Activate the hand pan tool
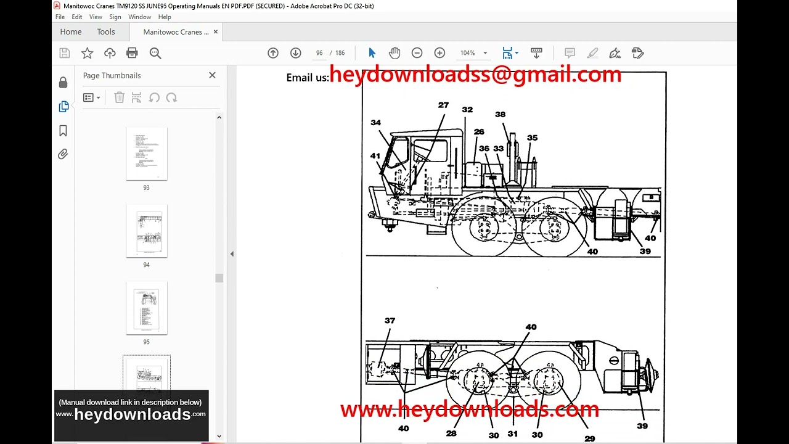 [394, 53]
